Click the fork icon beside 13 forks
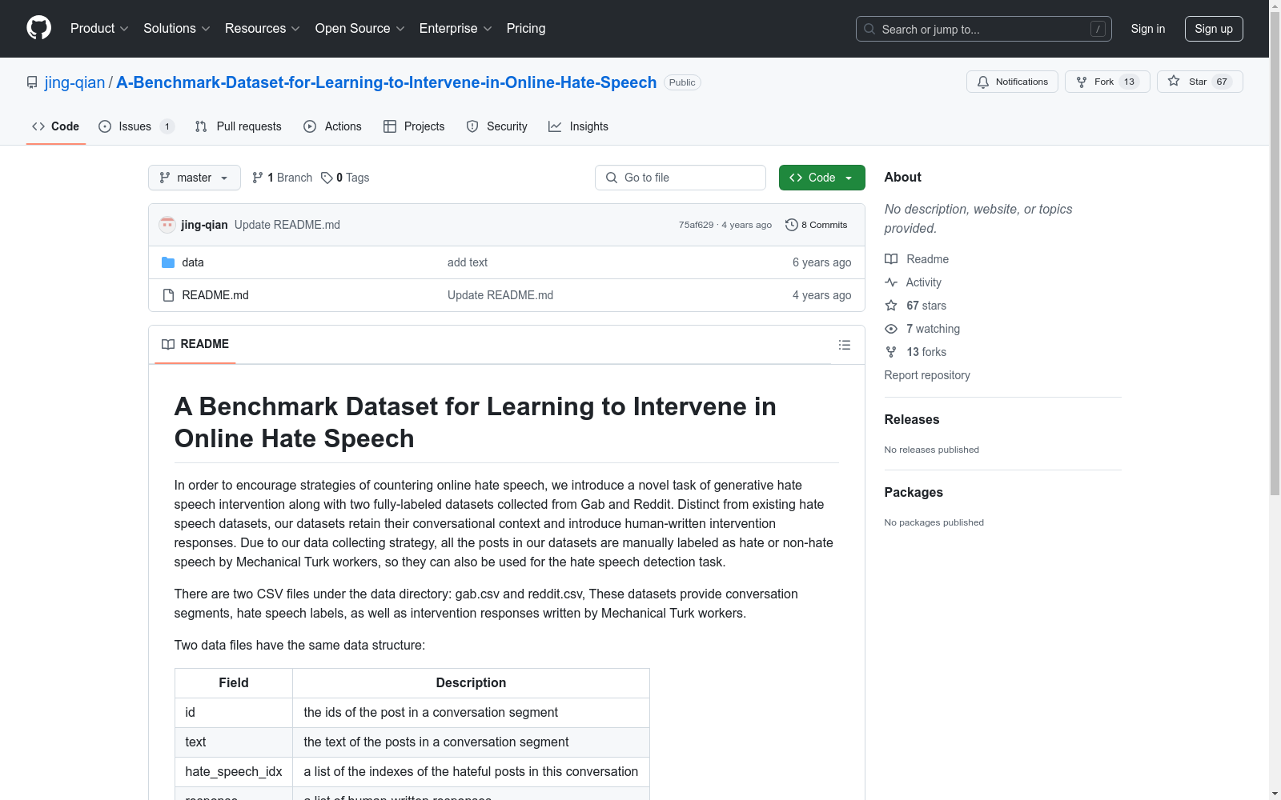Viewport: 1281px width, 800px height. click(x=891, y=352)
